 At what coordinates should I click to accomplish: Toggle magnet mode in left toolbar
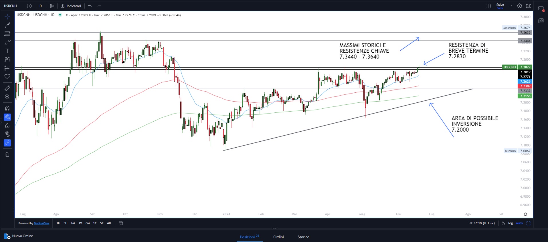coord(7,108)
